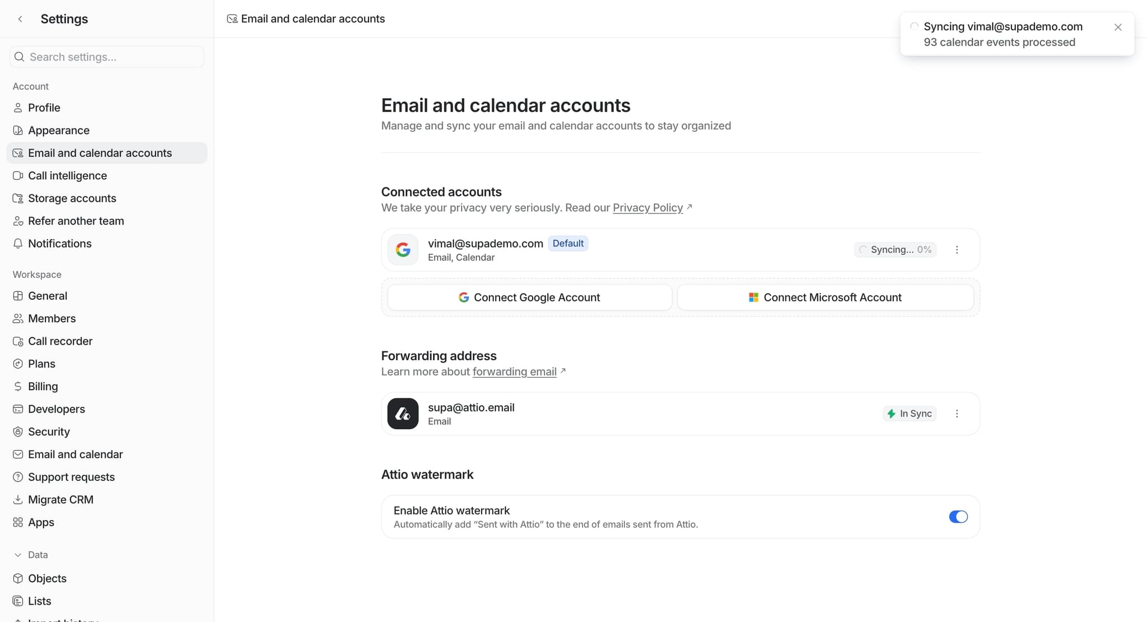Viewport: 1147px width, 622px height.
Task: Click Connect Microsoft Account button
Action: [825, 298]
